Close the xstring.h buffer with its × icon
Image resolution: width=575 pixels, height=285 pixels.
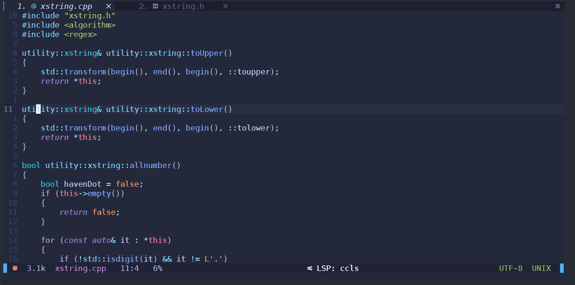coord(225,6)
